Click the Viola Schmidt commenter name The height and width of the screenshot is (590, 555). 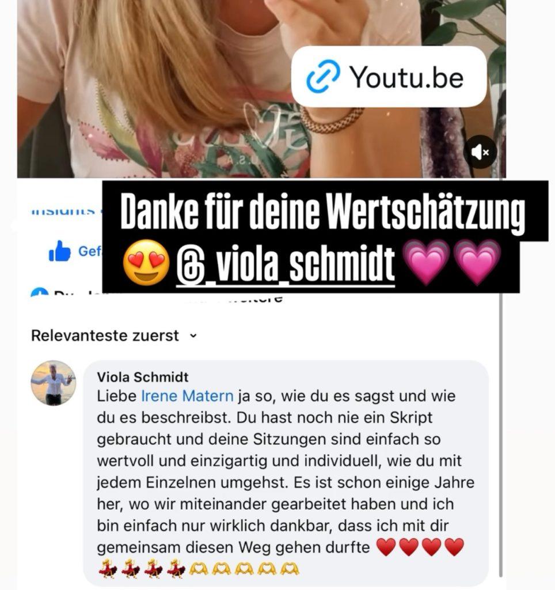pyautogui.click(x=143, y=377)
